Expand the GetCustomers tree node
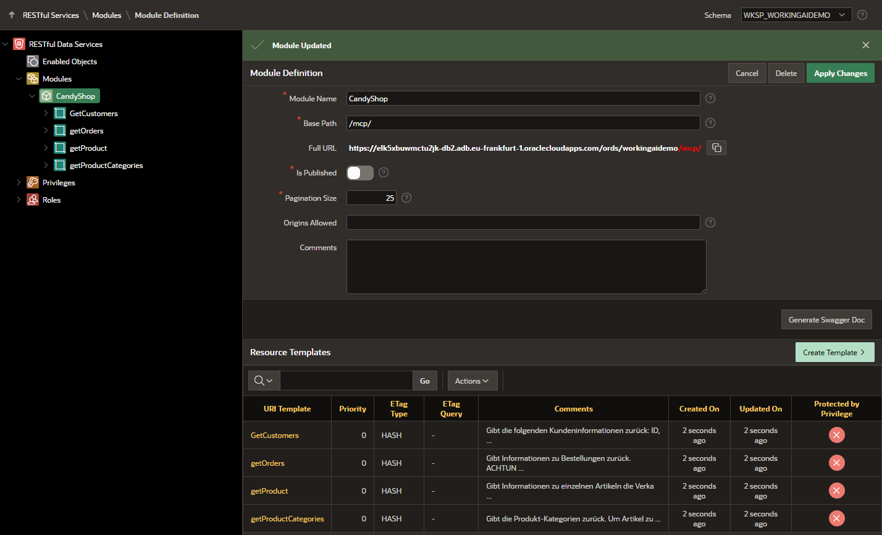 pos(46,114)
